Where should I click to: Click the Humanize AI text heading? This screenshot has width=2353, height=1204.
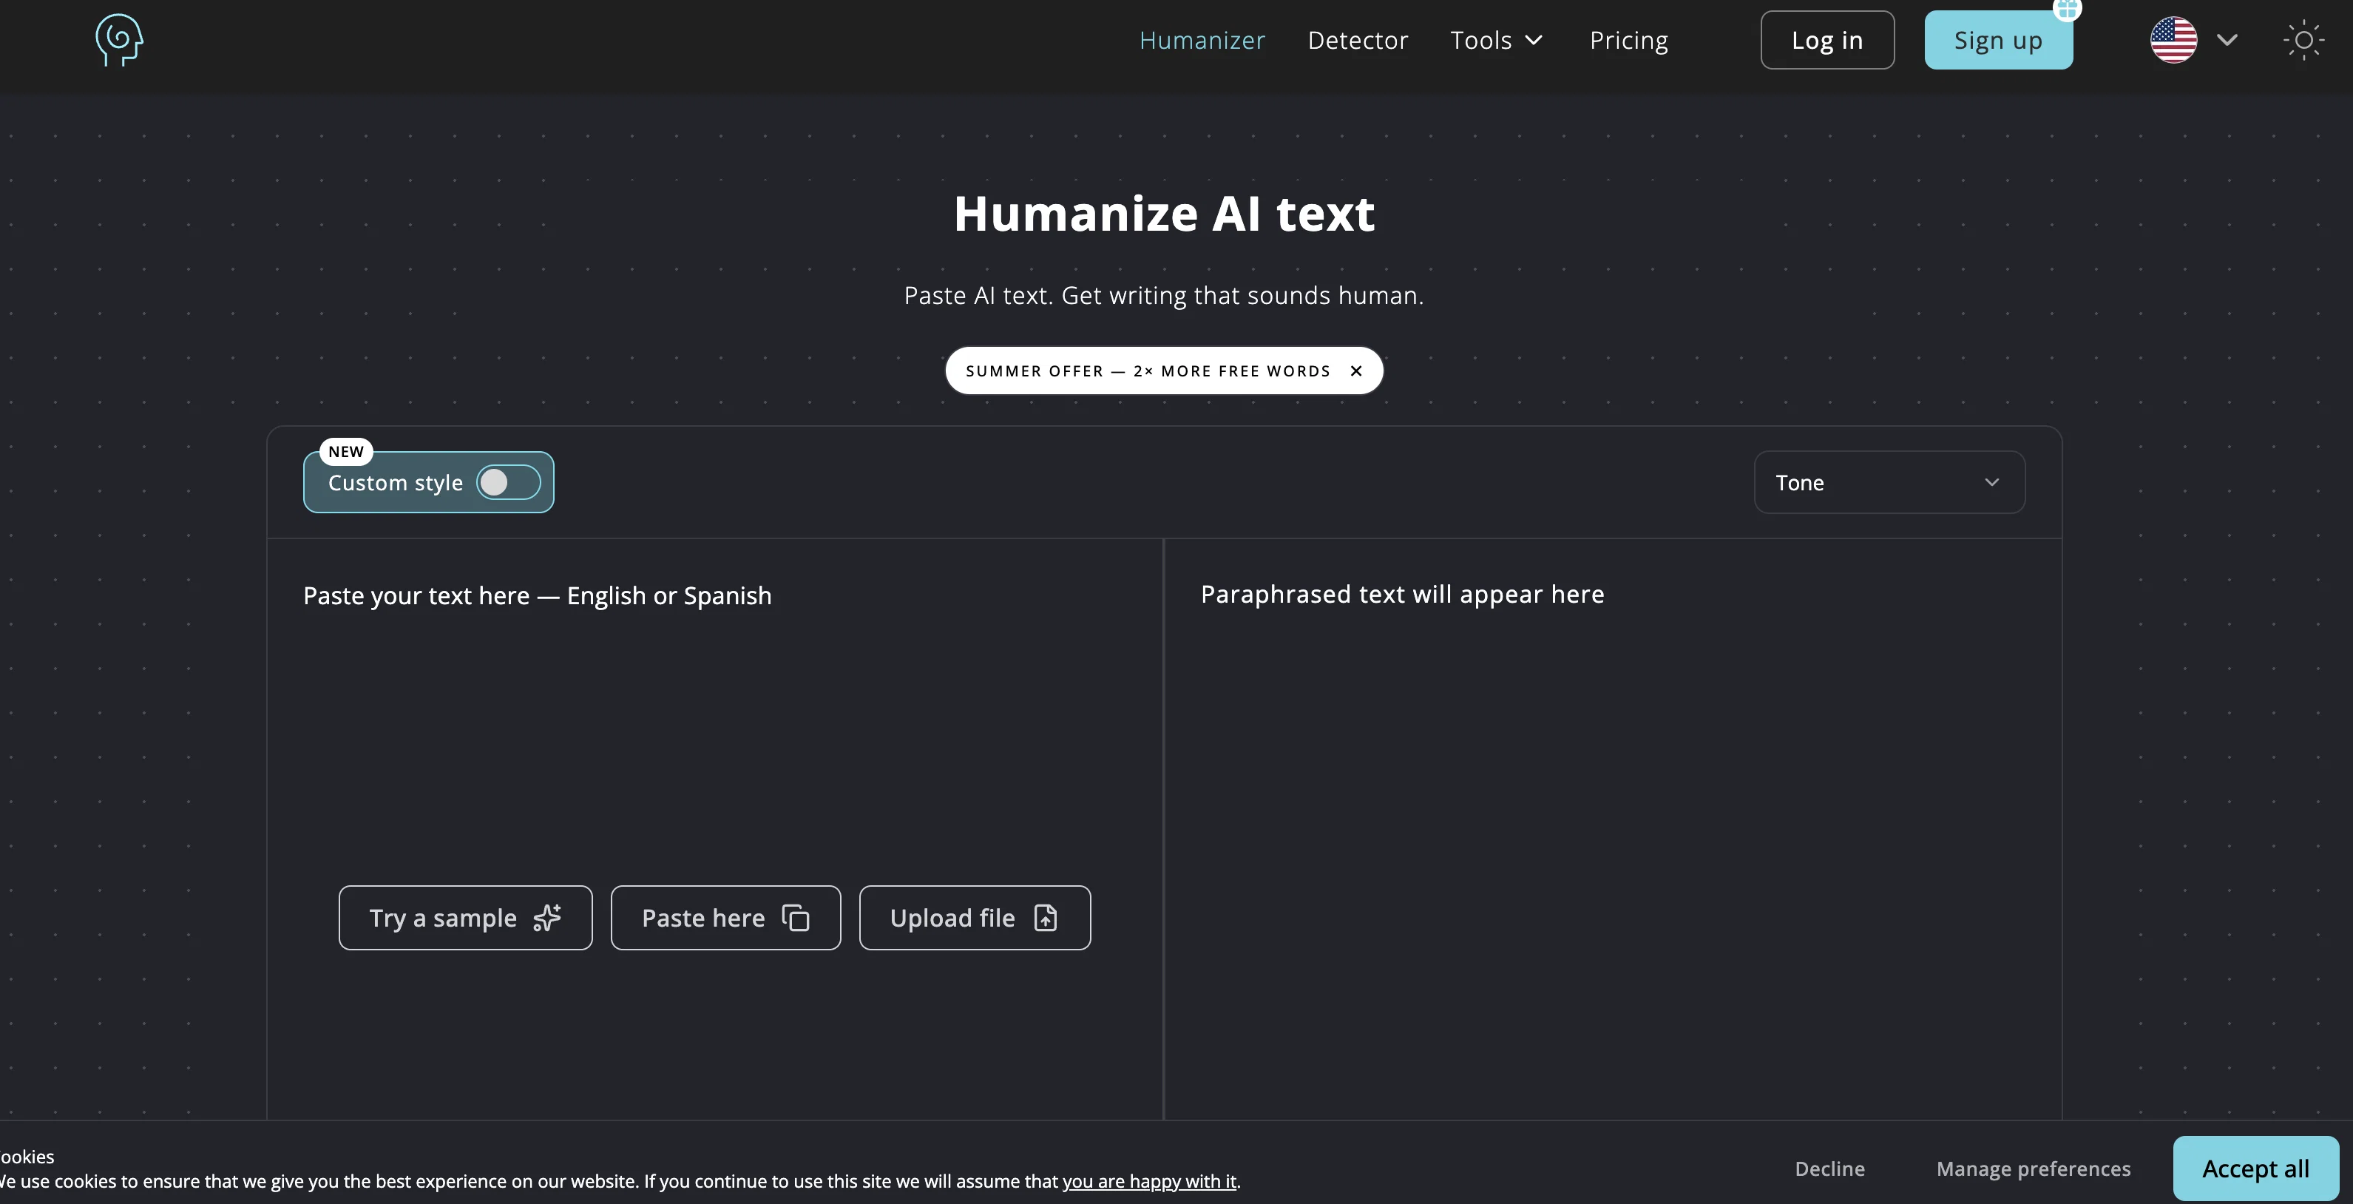tap(1164, 214)
